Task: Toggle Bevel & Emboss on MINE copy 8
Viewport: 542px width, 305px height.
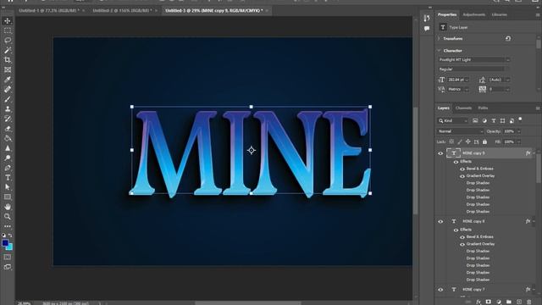Action: (x=462, y=237)
